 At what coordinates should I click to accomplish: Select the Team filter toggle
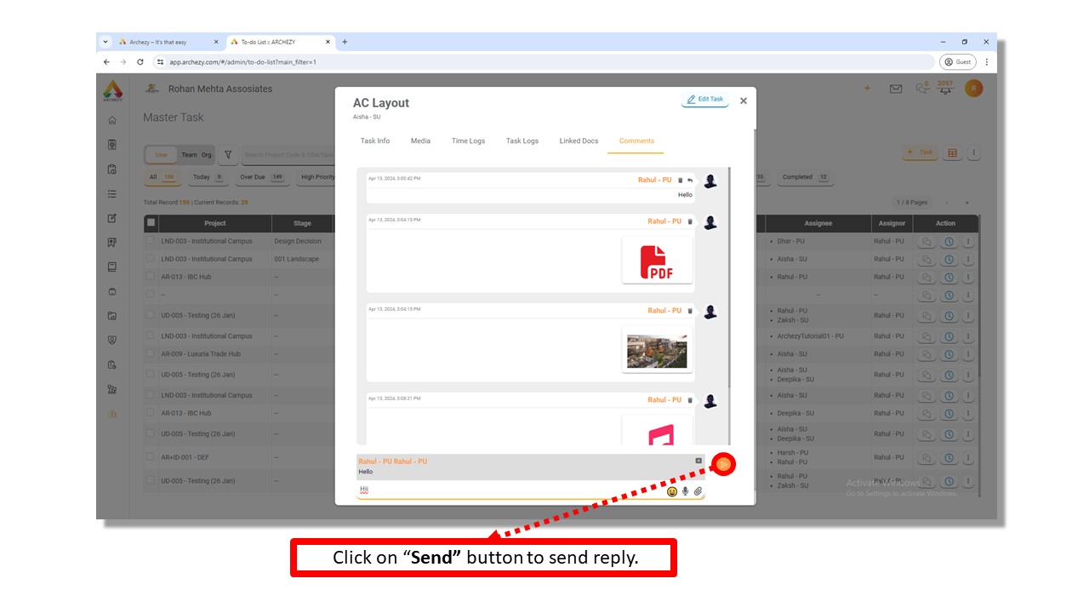click(x=189, y=155)
